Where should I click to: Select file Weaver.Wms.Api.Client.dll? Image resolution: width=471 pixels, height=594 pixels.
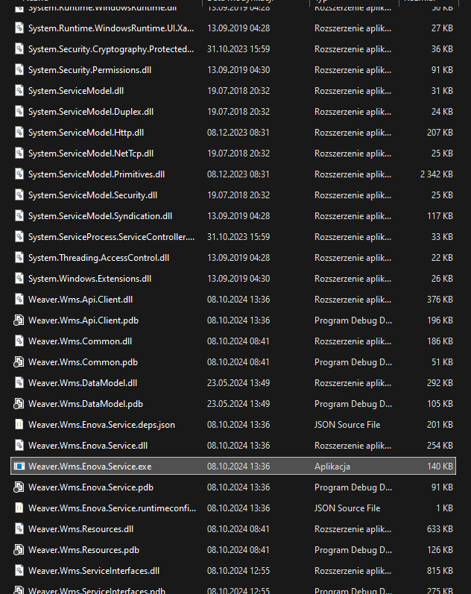80,300
